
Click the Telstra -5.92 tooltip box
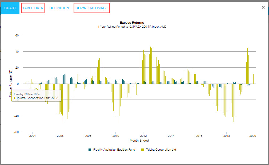click(x=37, y=96)
